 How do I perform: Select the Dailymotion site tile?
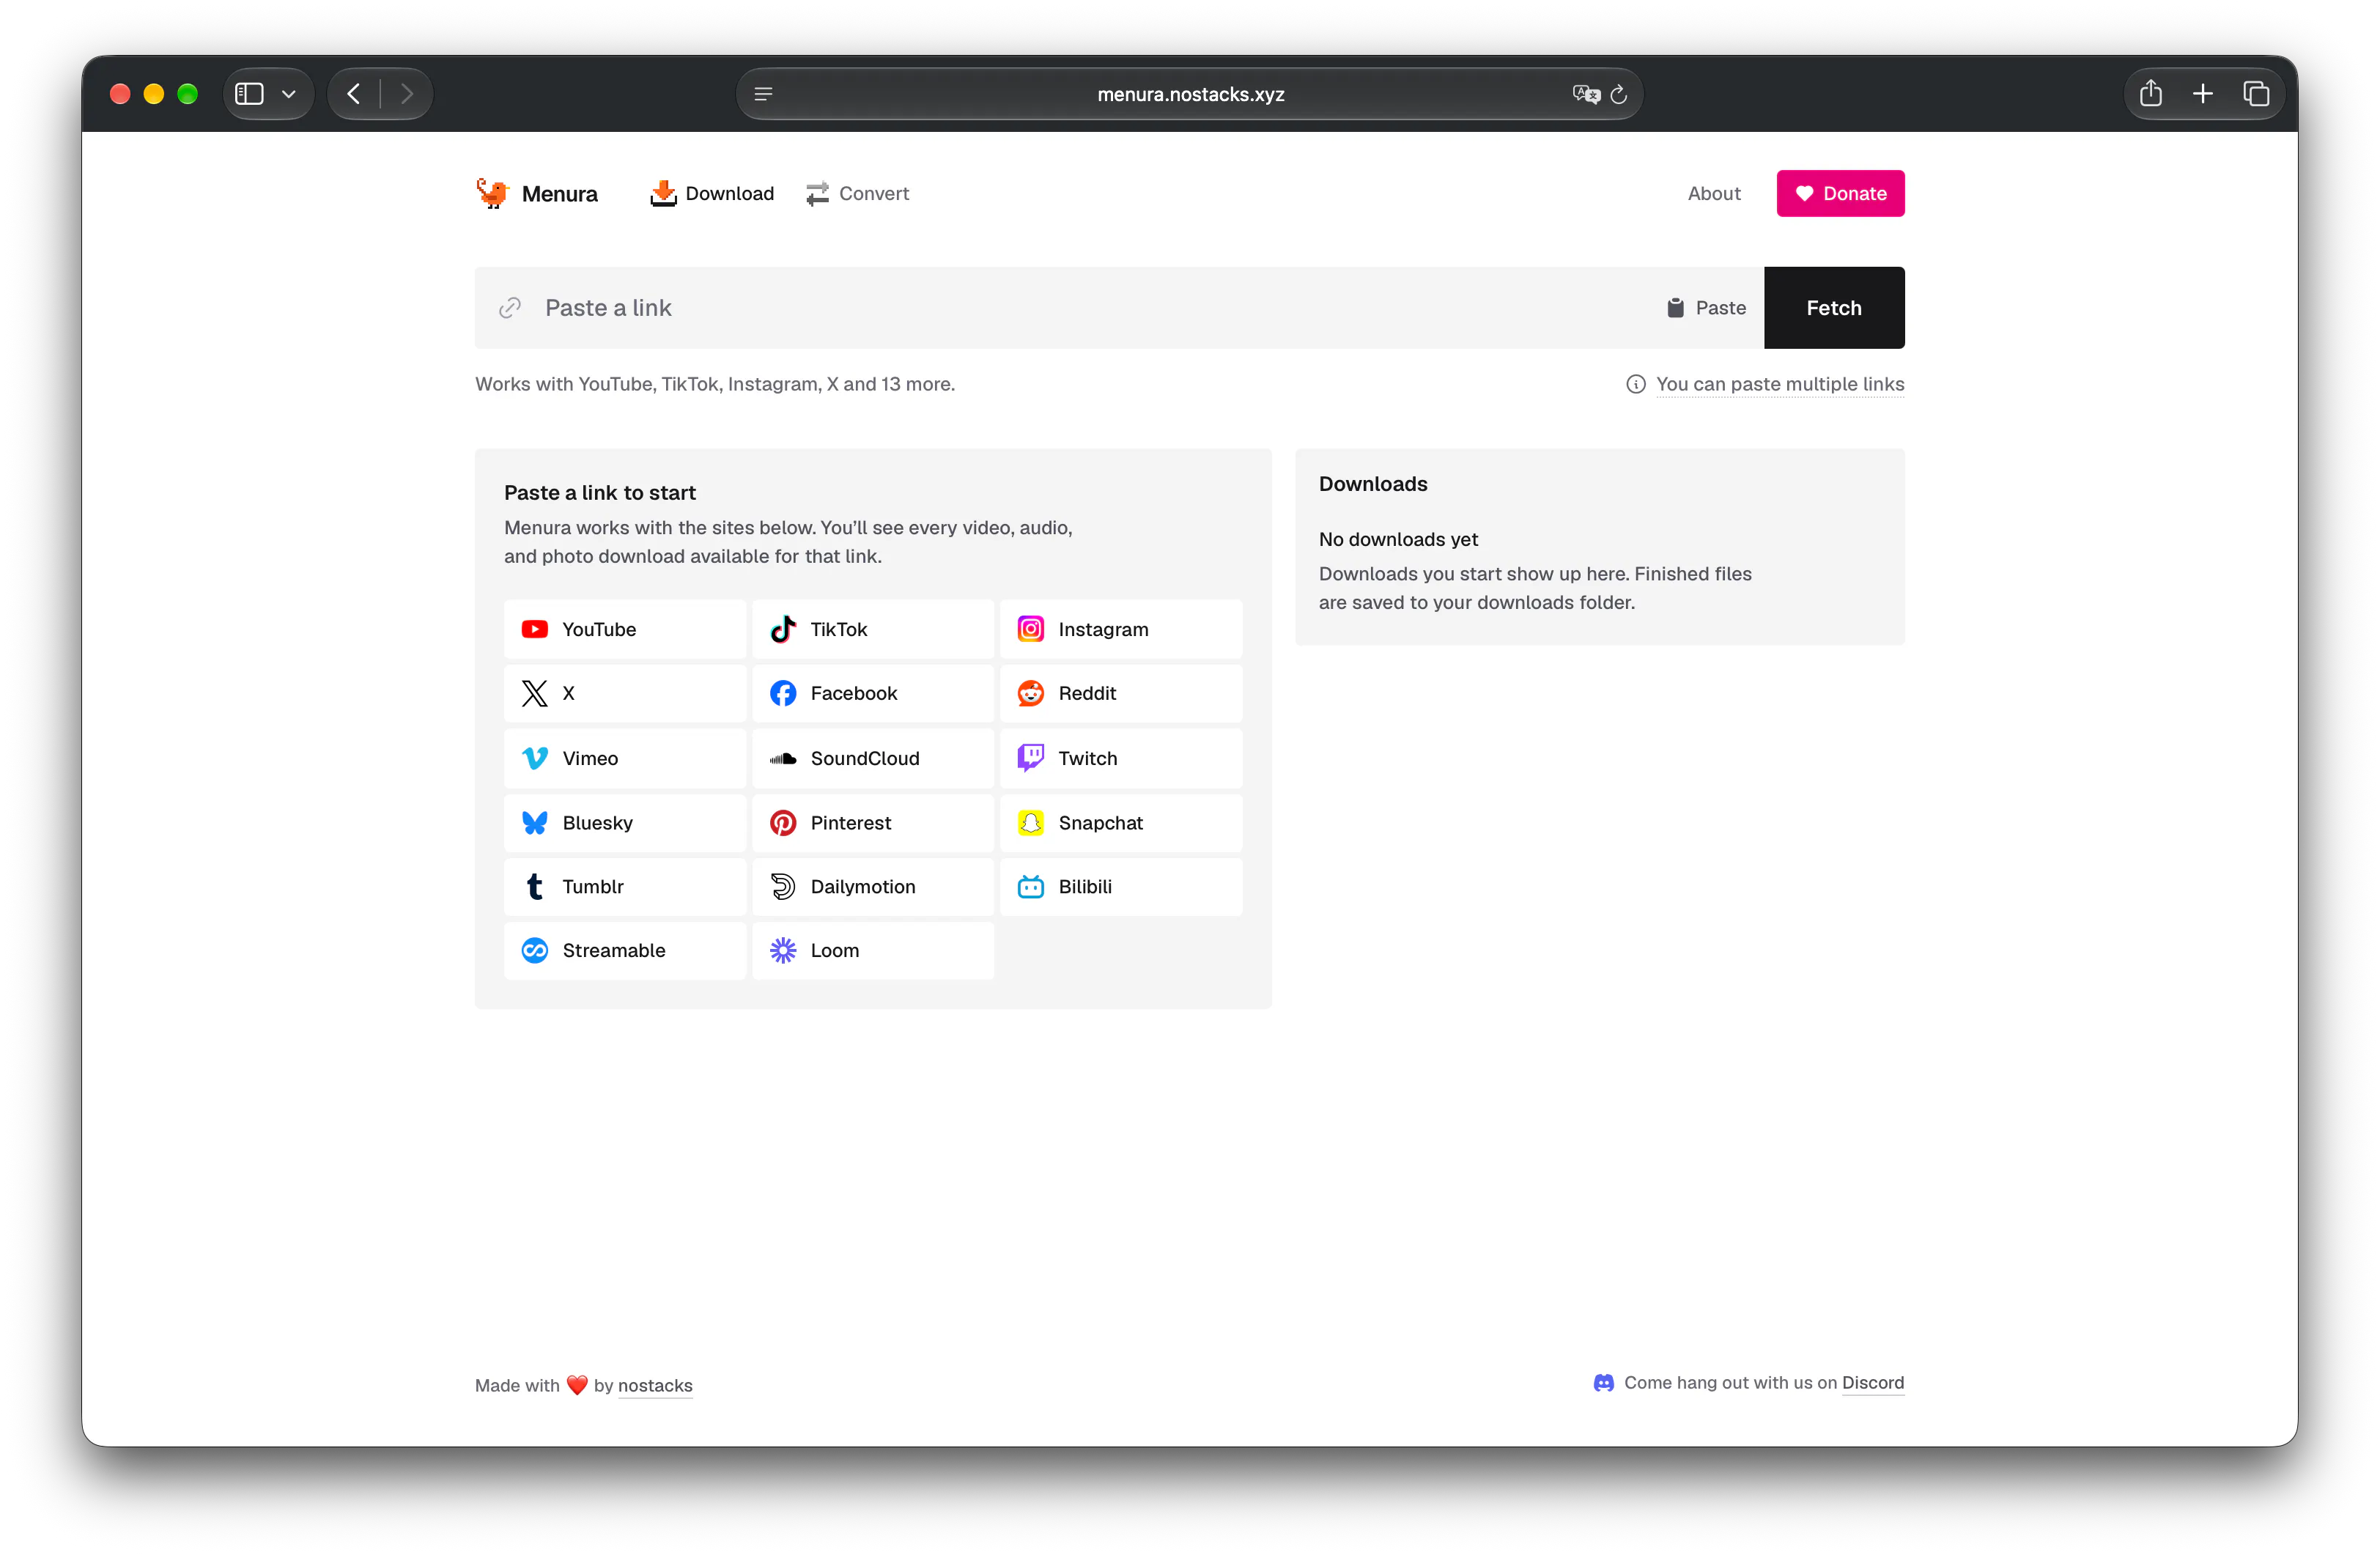873,886
